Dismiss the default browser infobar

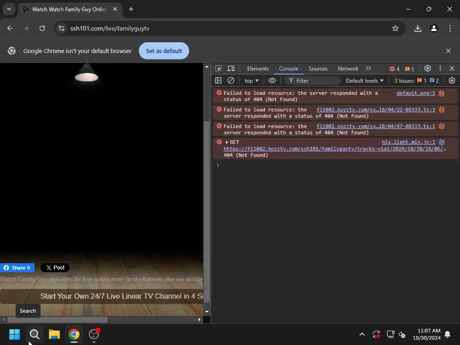(x=448, y=51)
